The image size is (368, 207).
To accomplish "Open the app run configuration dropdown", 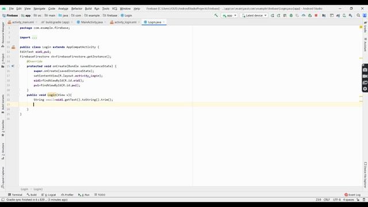I will tap(229, 16).
